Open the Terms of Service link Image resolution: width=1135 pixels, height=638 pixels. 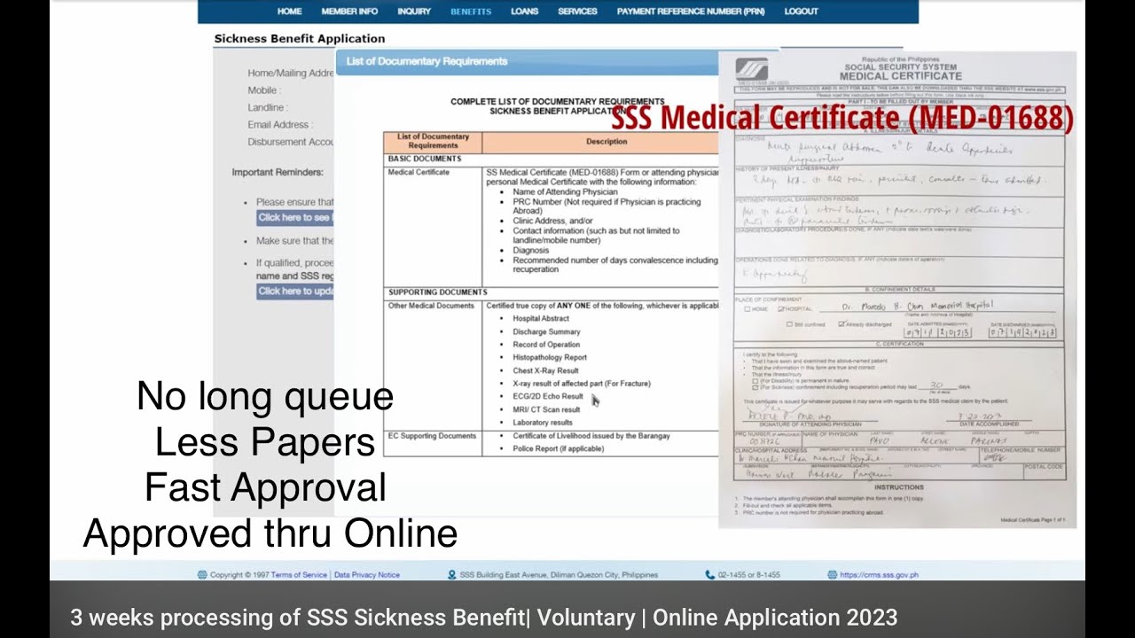pos(299,575)
